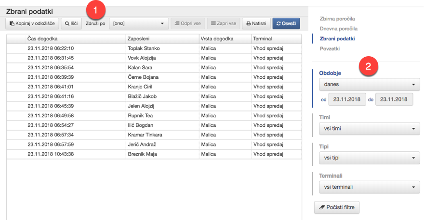The width and height of the screenshot is (424, 220).
Task: Open Zbirna poročila in the sidebar
Action: coord(337,19)
